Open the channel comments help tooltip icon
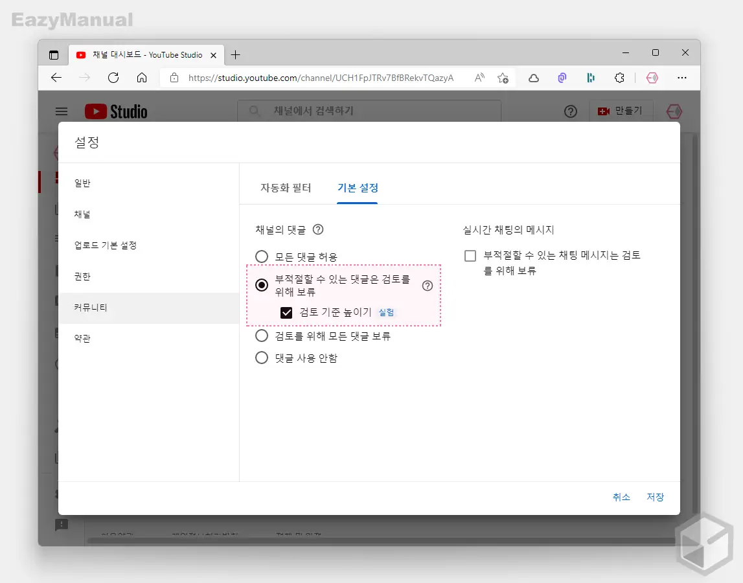 pyautogui.click(x=317, y=229)
